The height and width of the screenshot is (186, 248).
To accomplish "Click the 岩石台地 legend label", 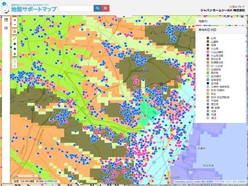I will point(216,59).
